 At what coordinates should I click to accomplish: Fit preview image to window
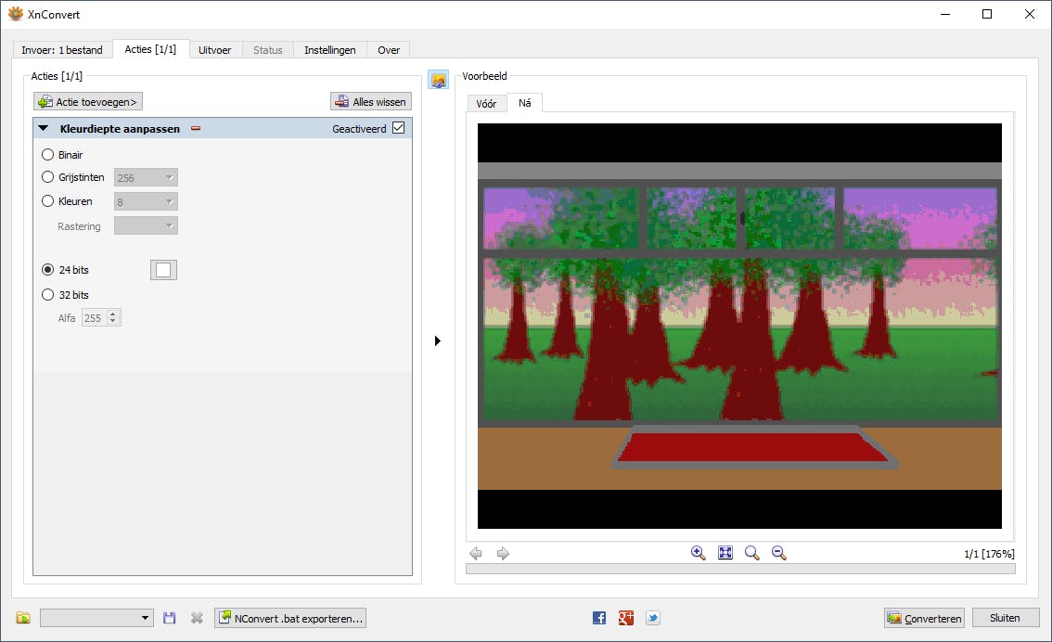tap(725, 553)
